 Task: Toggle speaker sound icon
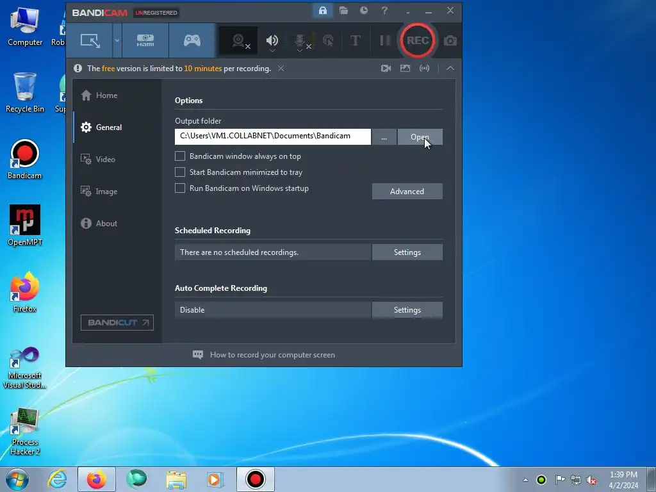coord(272,40)
